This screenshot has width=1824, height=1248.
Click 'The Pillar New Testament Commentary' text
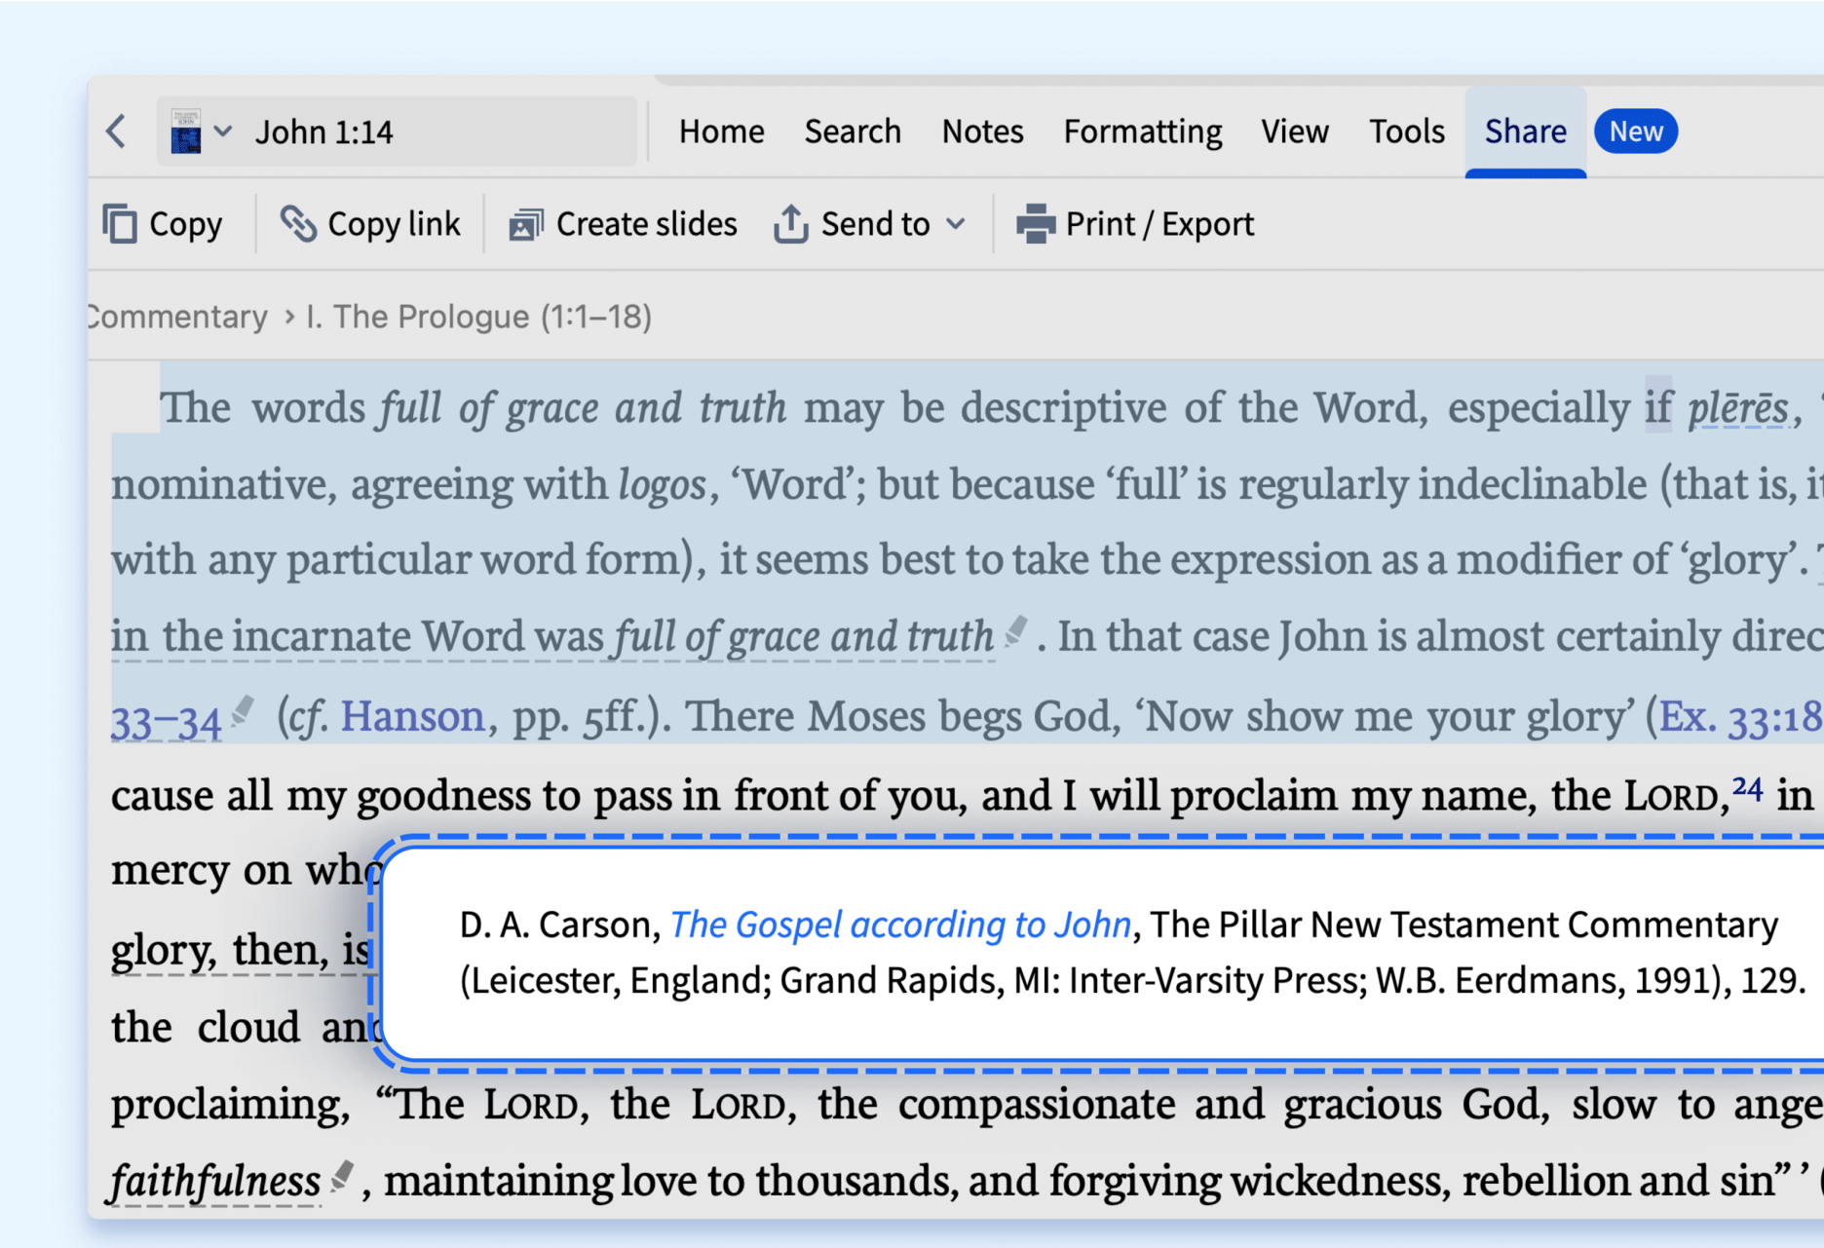click(1464, 925)
